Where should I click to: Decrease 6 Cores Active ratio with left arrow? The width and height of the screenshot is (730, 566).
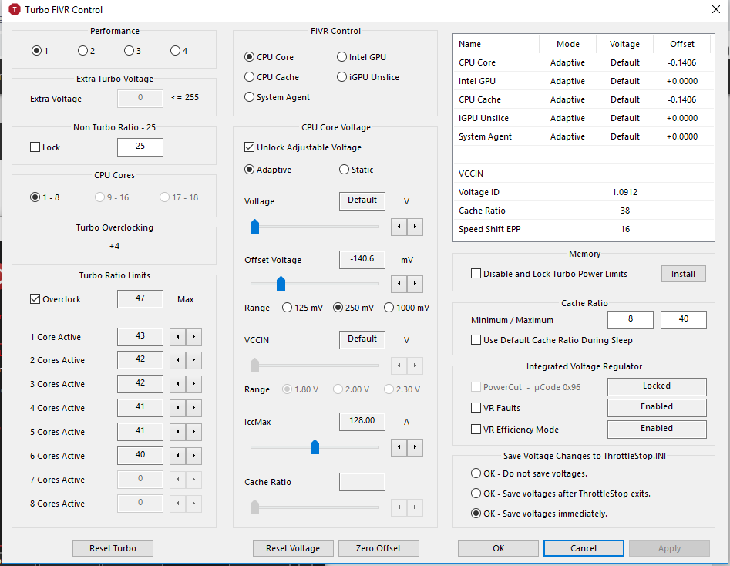coord(178,456)
